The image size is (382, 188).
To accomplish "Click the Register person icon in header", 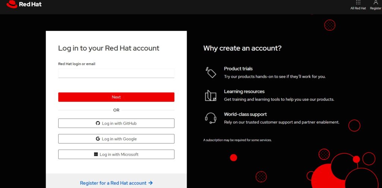I will (375, 3).
